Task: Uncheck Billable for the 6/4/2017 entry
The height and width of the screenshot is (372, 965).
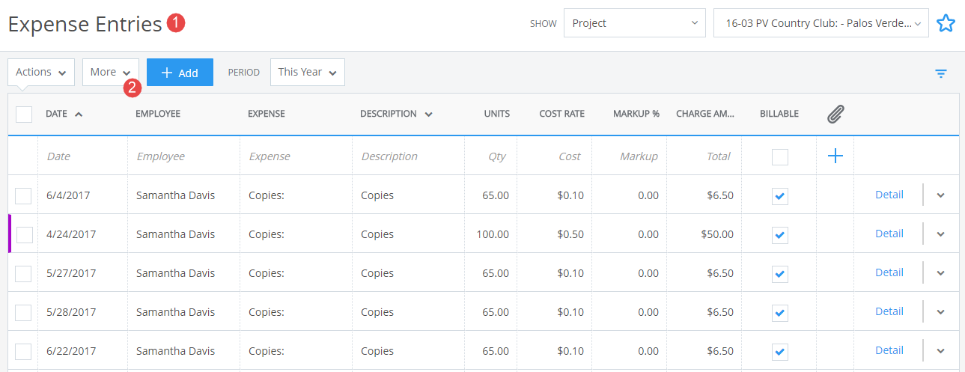Action: tap(780, 195)
